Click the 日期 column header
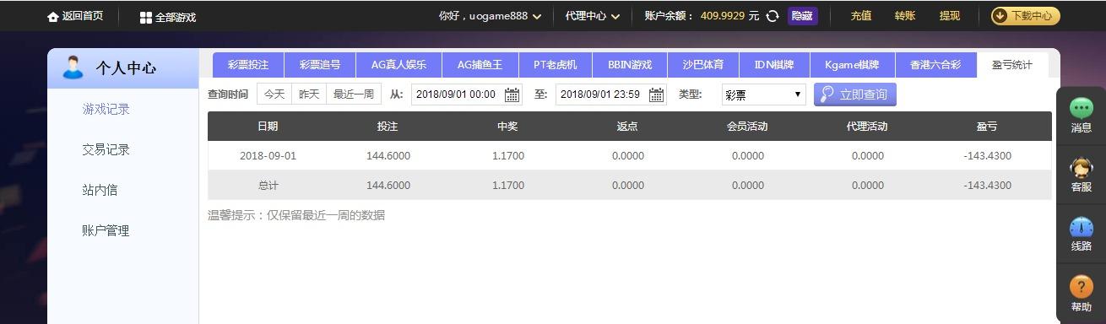 pos(268,127)
